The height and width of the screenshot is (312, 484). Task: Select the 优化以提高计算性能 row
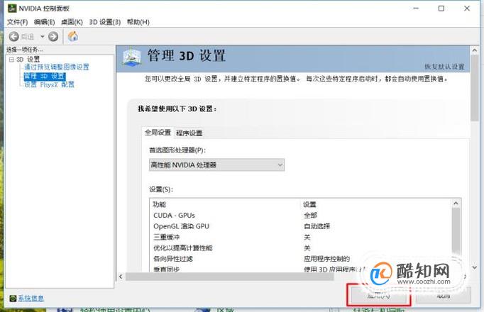click(x=302, y=248)
